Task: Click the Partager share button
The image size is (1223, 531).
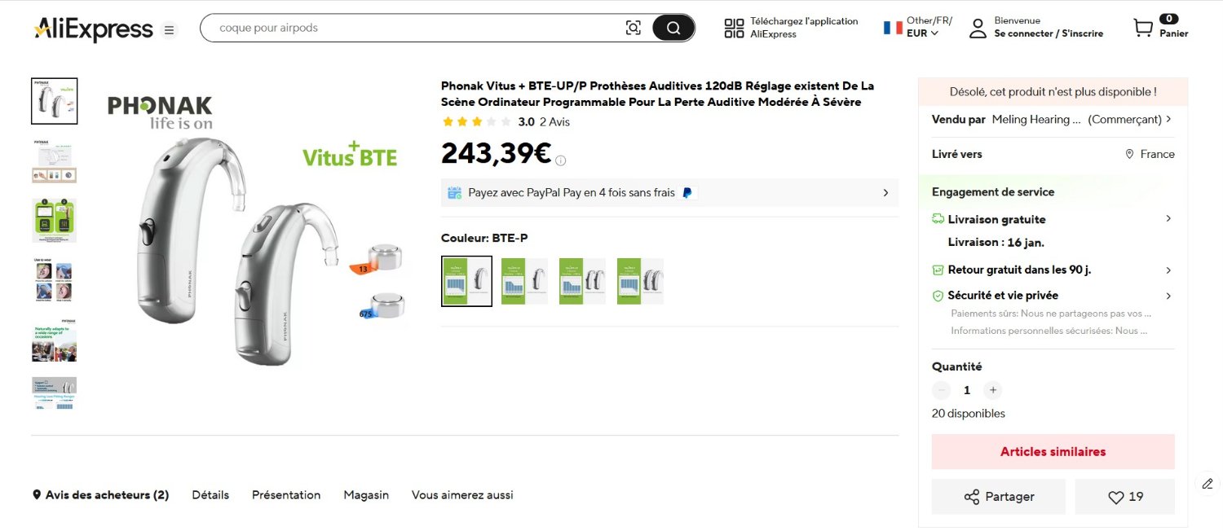Action: coord(998,497)
